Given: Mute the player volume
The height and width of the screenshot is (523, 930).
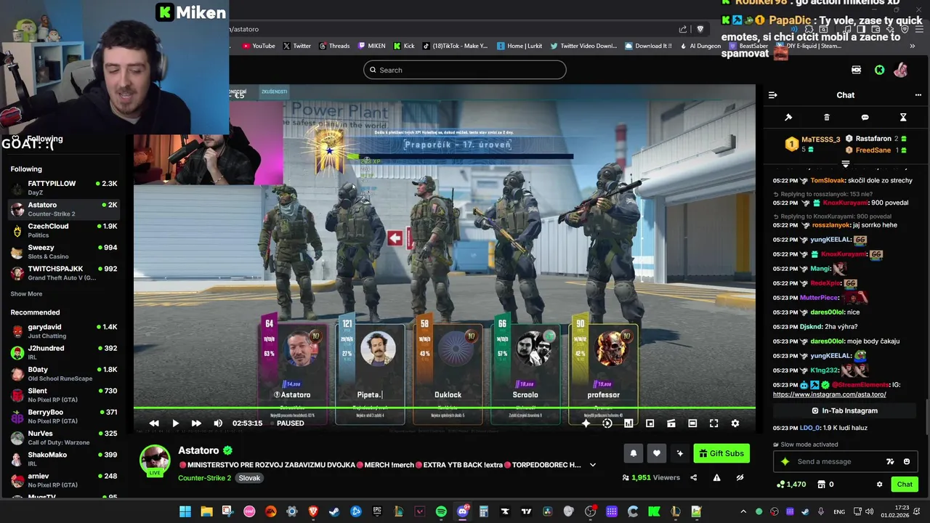Looking at the screenshot, I should point(218,423).
